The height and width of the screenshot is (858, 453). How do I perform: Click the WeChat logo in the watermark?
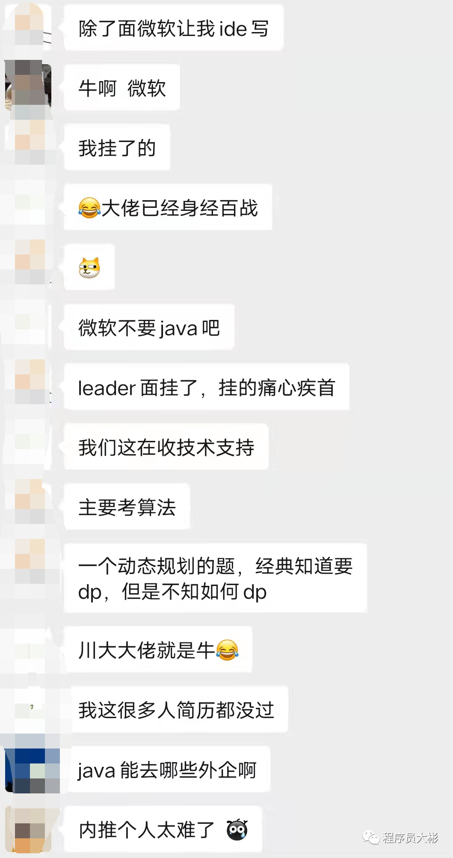click(x=370, y=837)
